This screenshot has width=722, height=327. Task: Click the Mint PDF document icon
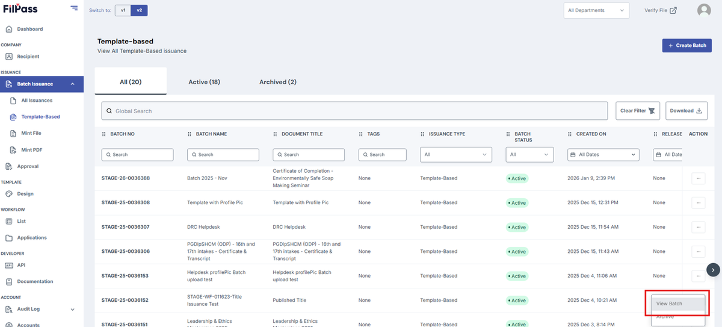pyautogui.click(x=14, y=149)
